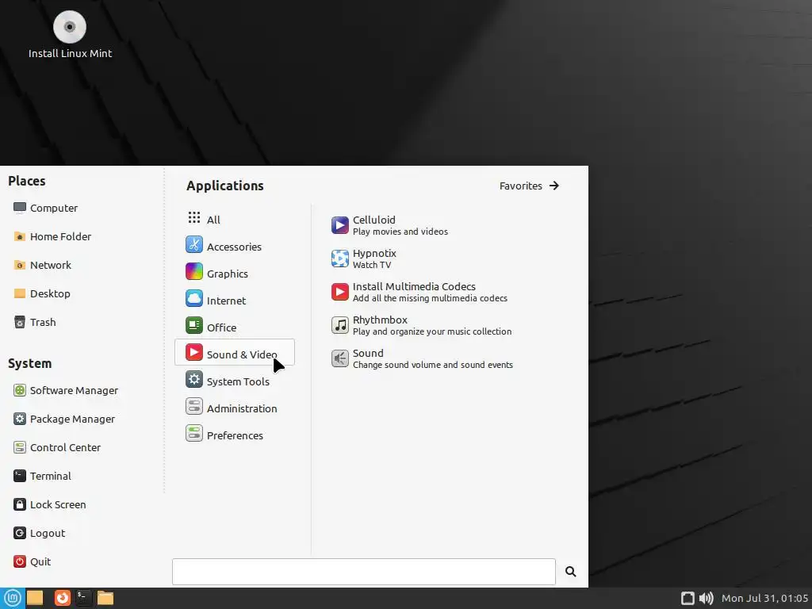
Task: Open the panel clock calendar
Action: (x=764, y=598)
